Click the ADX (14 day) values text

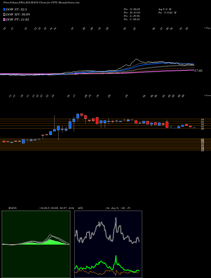click(x=118, y=208)
